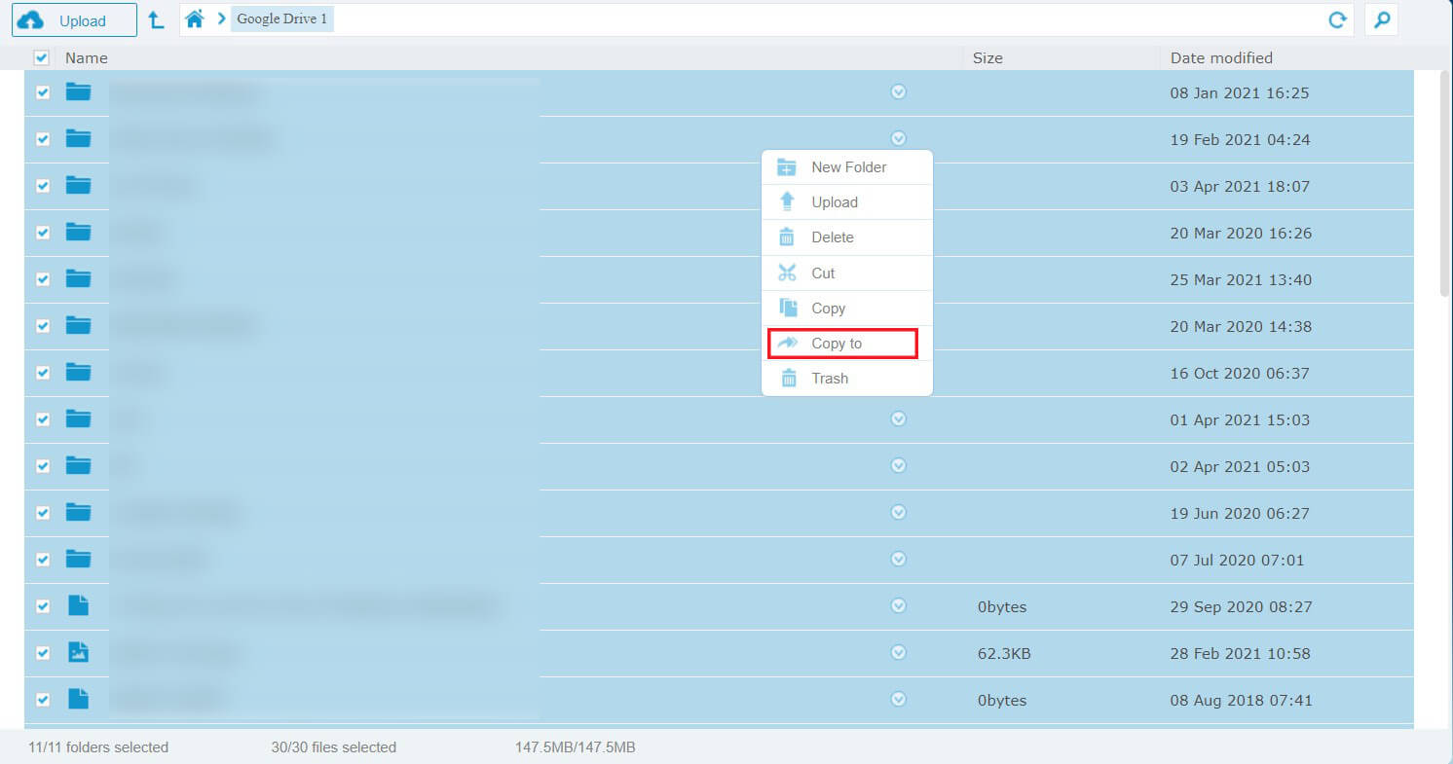
Task: Choose Copy to from context menu
Action: point(837,344)
